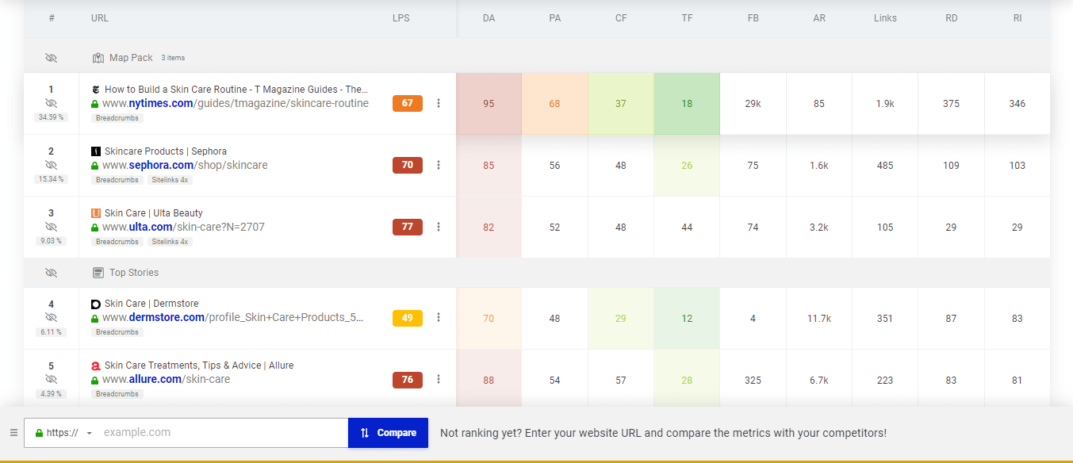The image size is (1073, 463).
Task: Sort by the DA column header
Action: click(489, 18)
